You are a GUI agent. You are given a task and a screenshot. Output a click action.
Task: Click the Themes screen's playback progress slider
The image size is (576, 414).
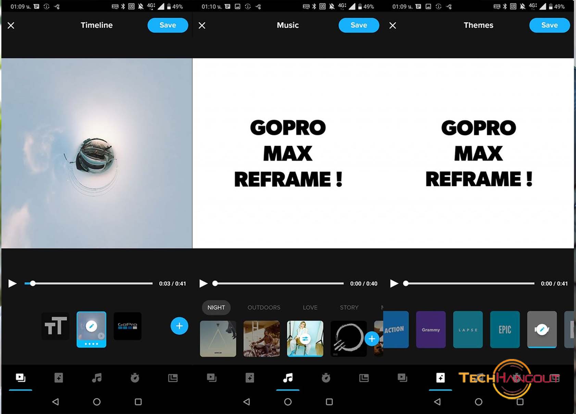469,283
